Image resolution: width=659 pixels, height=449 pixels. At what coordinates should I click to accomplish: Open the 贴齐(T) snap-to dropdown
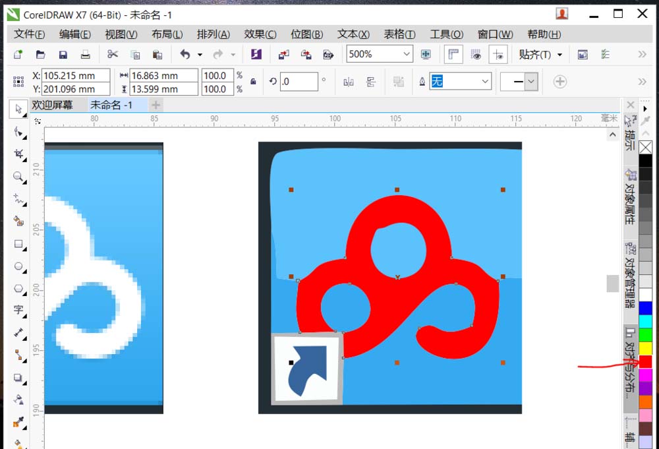[559, 55]
